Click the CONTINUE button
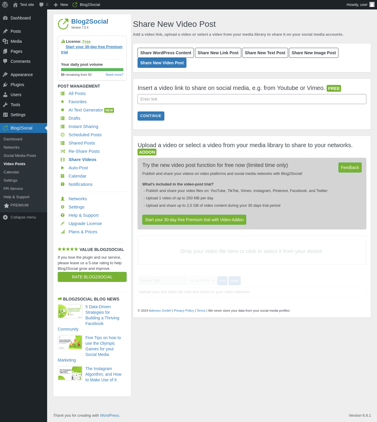This screenshot has height=422, width=377. (x=151, y=116)
